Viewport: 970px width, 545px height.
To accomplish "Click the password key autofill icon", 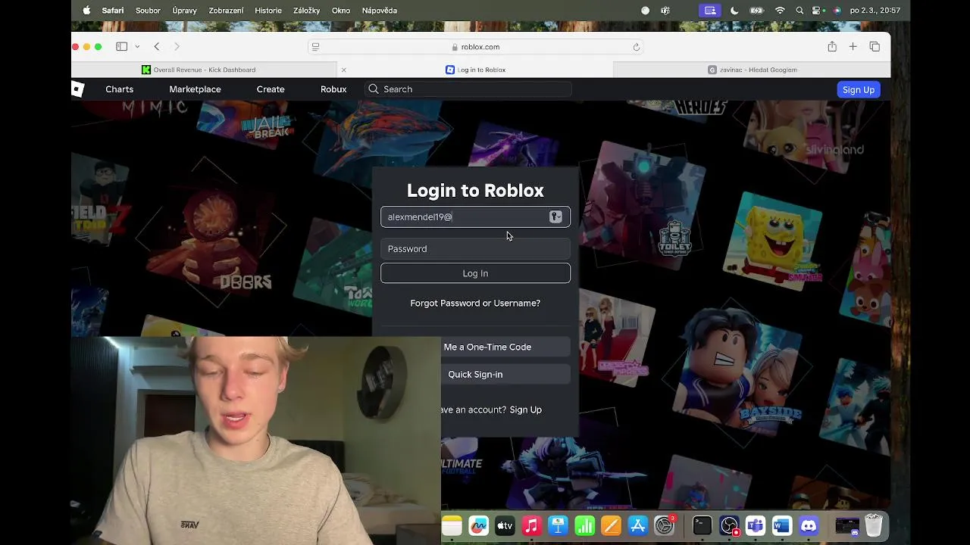I will point(555,216).
